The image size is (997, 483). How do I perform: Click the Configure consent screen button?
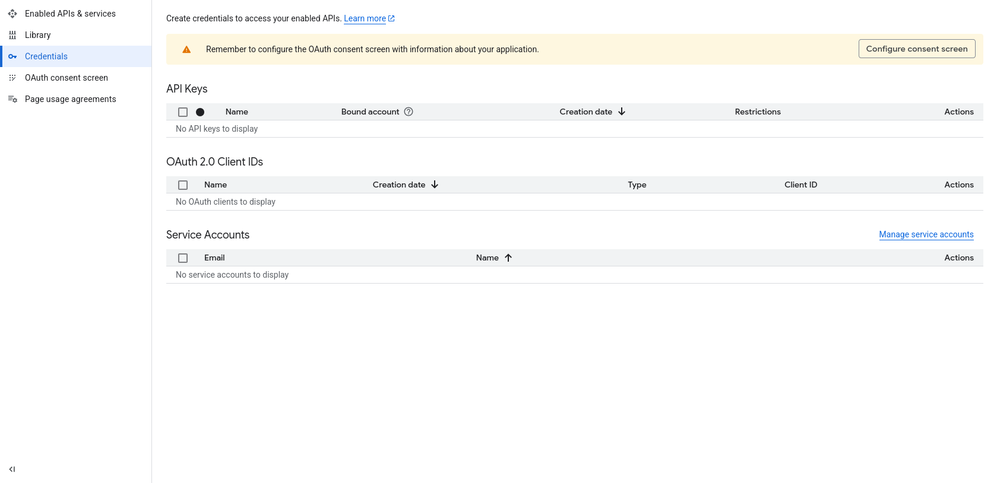pos(917,49)
